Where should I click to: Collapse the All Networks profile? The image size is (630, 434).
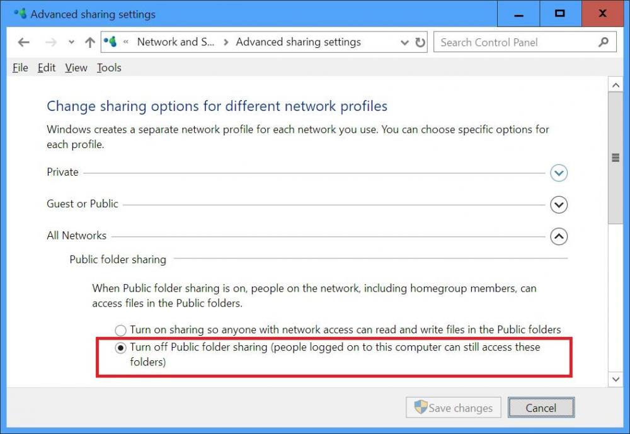point(558,236)
